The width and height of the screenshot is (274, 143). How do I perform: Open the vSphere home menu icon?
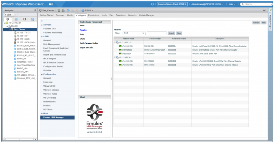51,4
